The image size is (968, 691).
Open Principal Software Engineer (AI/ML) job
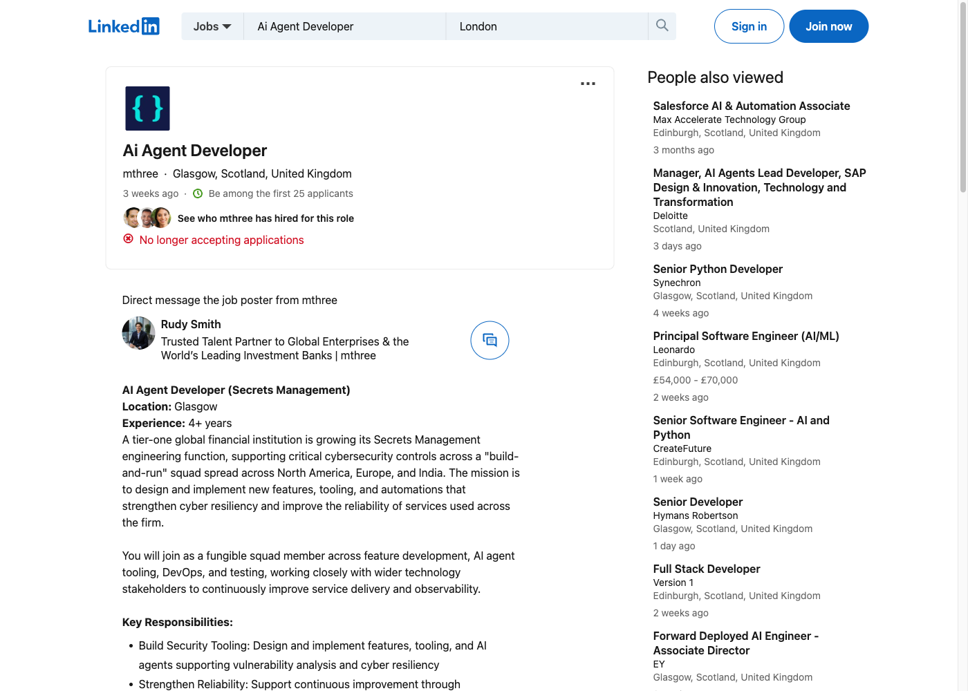tap(746, 336)
